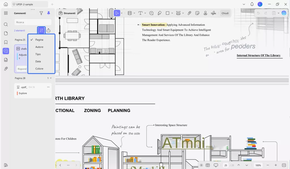
Task: Expand measurement tool options arrow
Action: pyautogui.click(x=183, y=13)
